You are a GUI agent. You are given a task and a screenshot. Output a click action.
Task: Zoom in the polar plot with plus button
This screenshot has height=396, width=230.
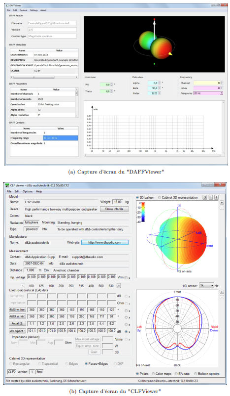tap(222, 292)
